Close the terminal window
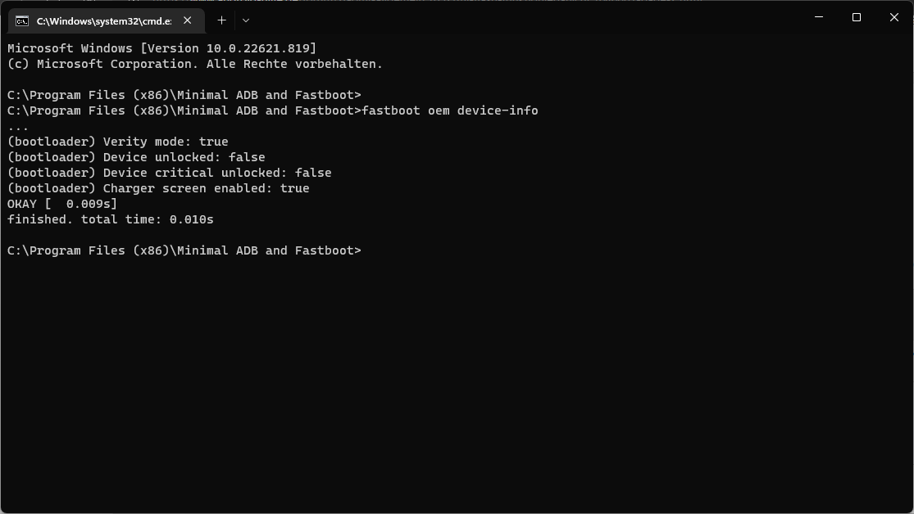 (894, 17)
